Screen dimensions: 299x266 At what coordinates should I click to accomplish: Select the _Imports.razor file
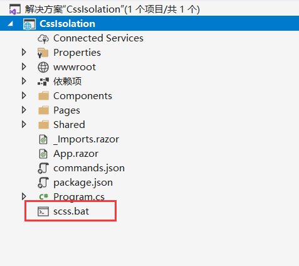[x=86, y=139]
